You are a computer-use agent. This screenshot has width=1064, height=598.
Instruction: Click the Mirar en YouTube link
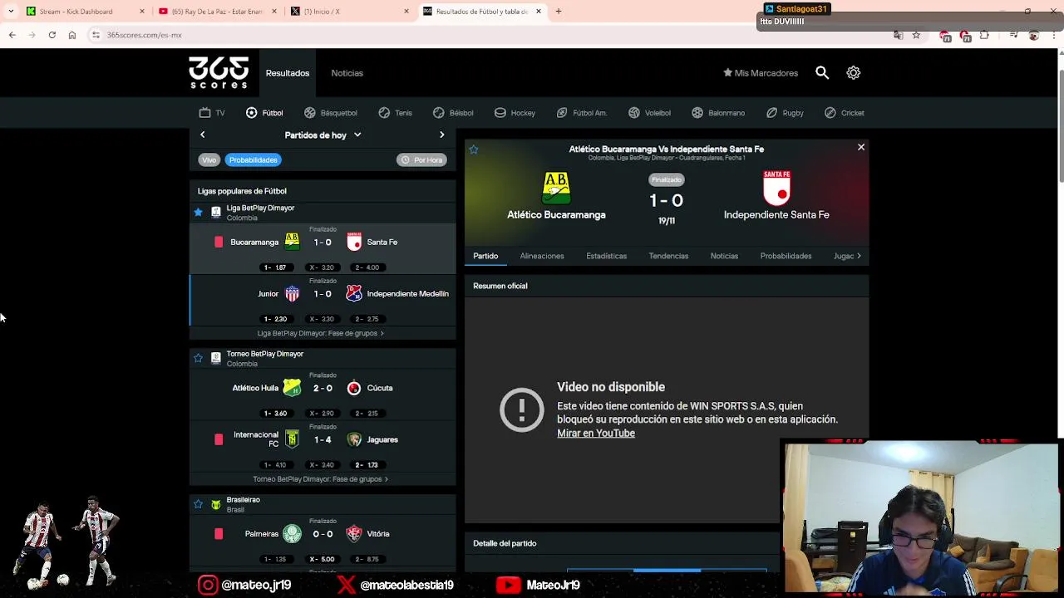(596, 434)
